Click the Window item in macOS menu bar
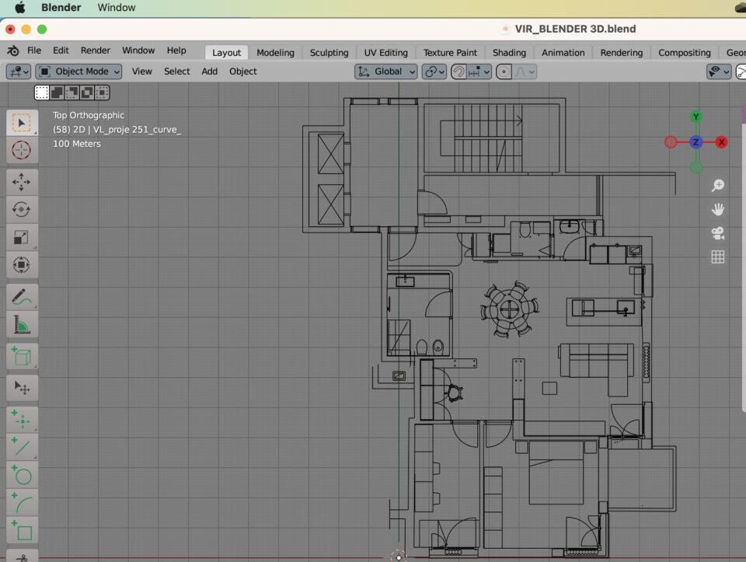The height and width of the screenshot is (562, 746). 117,8
